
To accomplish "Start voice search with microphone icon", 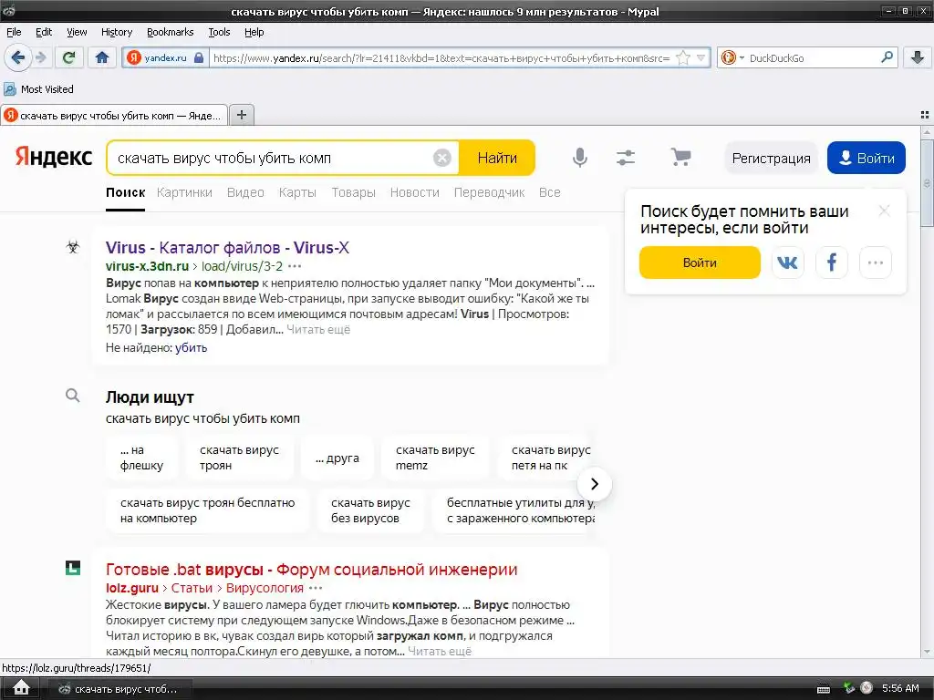I will (579, 158).
